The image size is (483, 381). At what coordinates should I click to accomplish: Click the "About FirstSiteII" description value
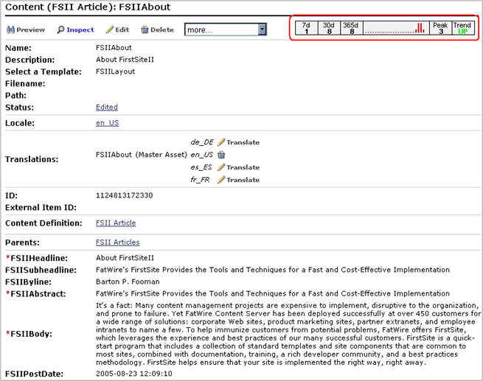125,60
